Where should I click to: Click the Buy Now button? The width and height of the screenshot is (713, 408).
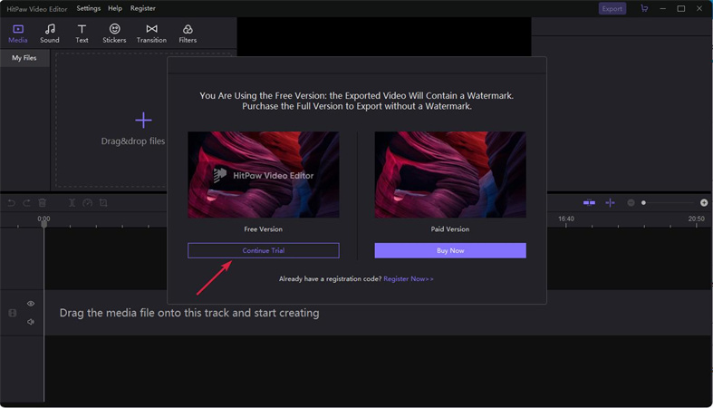tap(450, 250)
